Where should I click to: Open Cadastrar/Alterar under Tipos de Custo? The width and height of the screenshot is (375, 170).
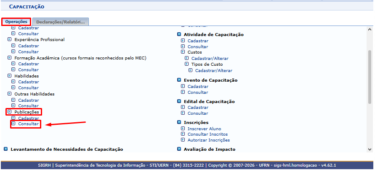214,70
